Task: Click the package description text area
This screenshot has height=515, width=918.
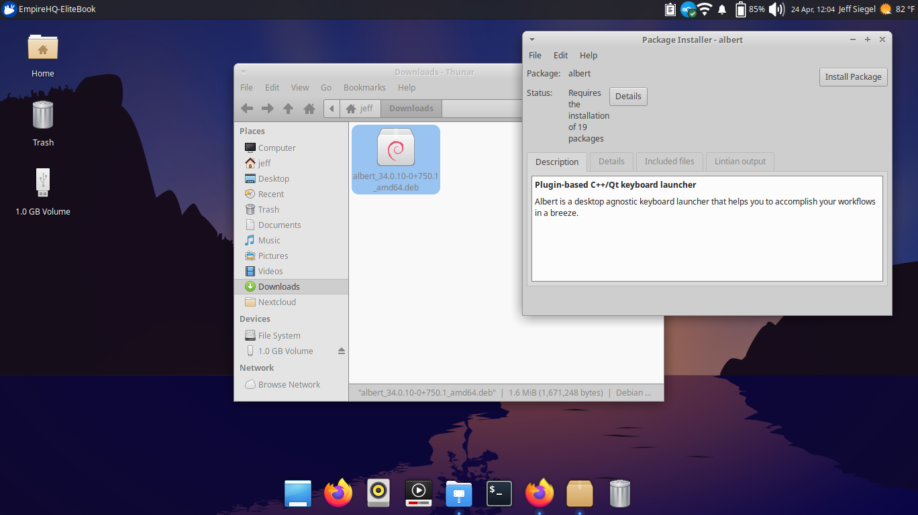Action: click(707, 229)
